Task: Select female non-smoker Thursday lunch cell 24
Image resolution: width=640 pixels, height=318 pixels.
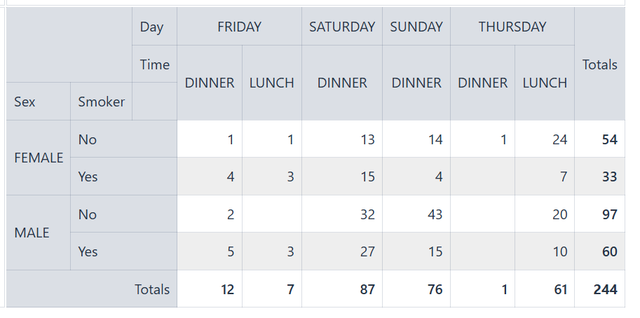Action: point(559,139)
